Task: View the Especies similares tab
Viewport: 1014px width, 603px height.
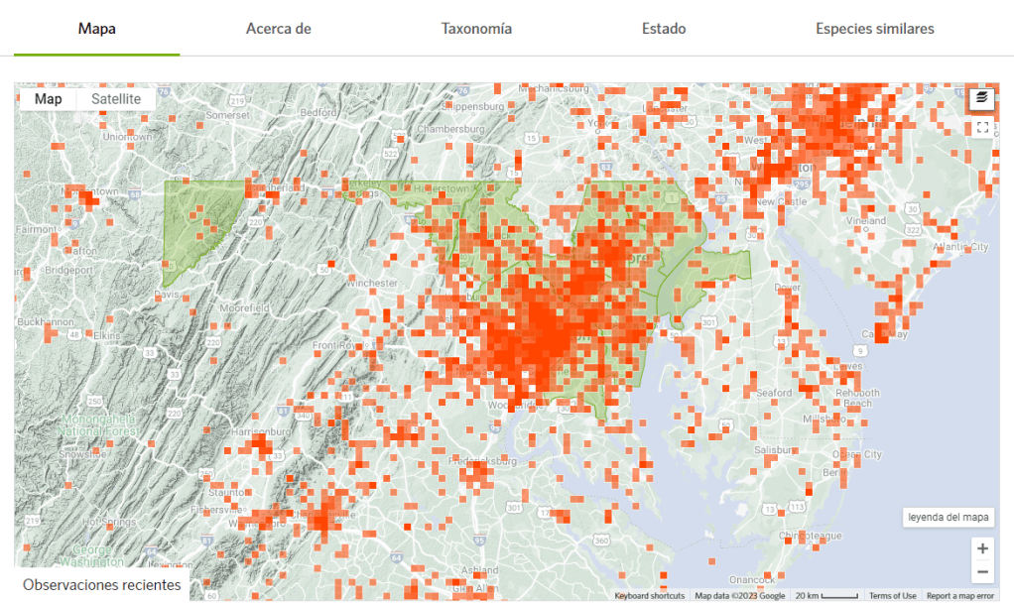Action: 875,29
